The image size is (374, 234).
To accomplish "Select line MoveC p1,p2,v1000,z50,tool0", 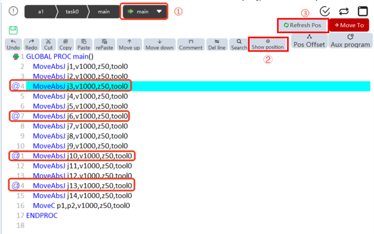I will 81,206.
